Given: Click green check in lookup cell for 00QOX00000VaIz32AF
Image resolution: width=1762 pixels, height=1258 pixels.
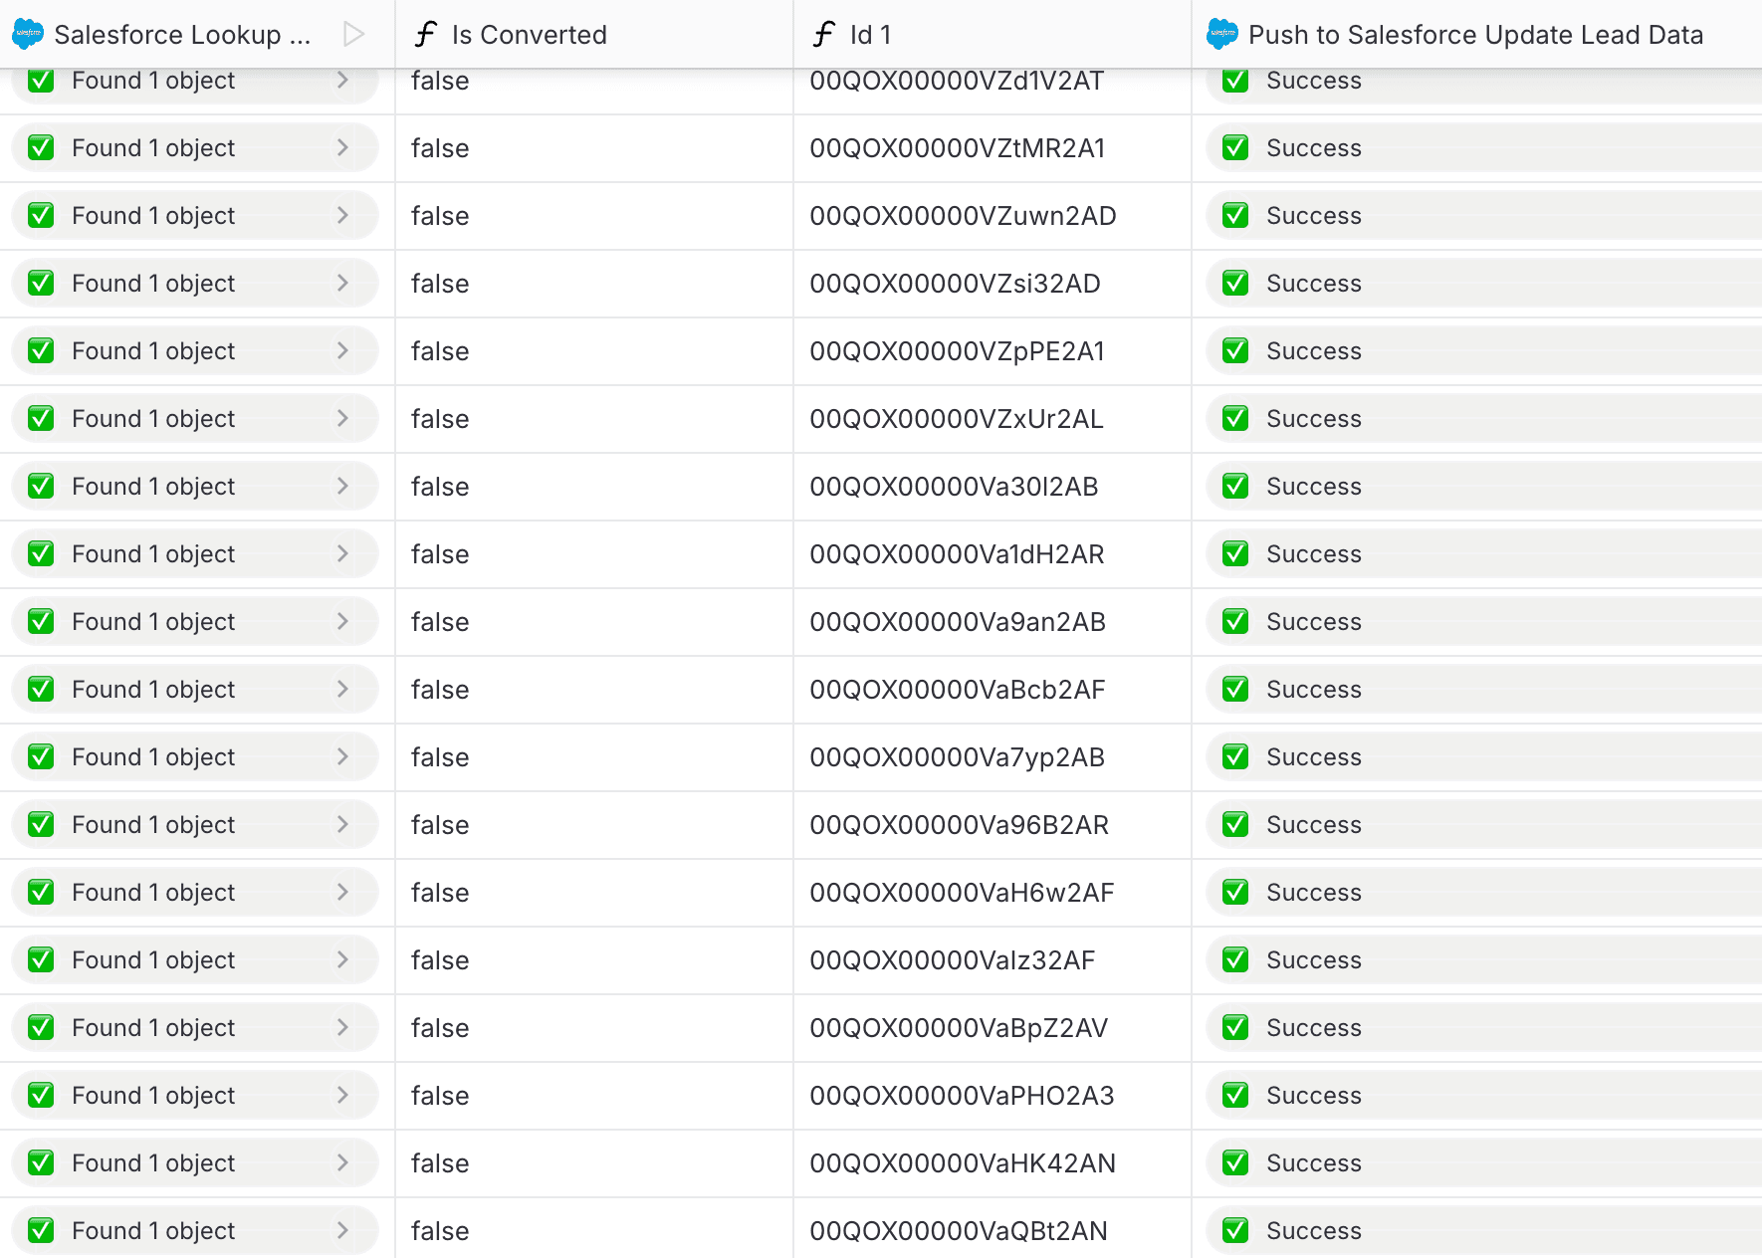Looking at the screenshot, I should (x=41, y=960).
